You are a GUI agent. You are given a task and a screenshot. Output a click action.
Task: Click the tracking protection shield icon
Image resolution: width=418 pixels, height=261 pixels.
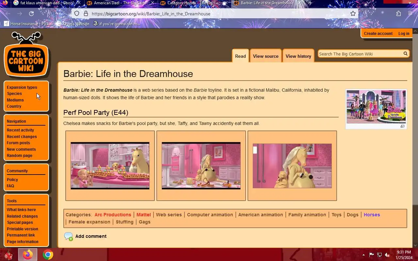pos(77,14)
